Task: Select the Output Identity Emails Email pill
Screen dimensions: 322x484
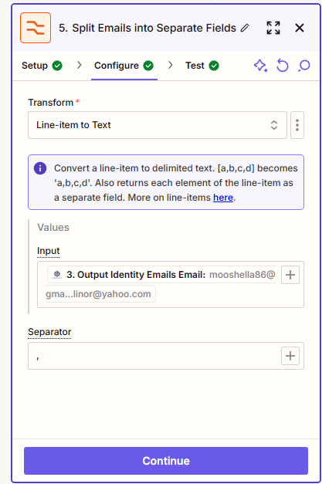Action: pos(161,284)
